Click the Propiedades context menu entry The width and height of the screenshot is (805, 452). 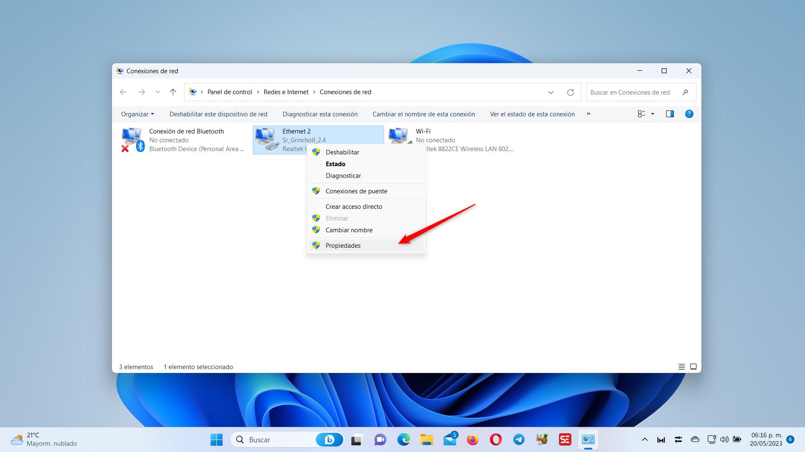coord(343,245)
